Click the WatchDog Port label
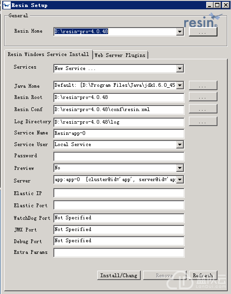231x294 pixels. pos(32,218)
